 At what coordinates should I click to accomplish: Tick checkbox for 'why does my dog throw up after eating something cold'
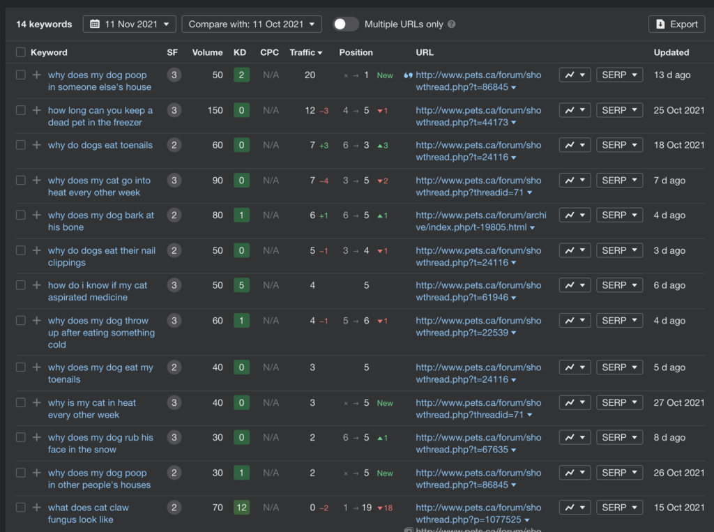click(x=20, y=321)
